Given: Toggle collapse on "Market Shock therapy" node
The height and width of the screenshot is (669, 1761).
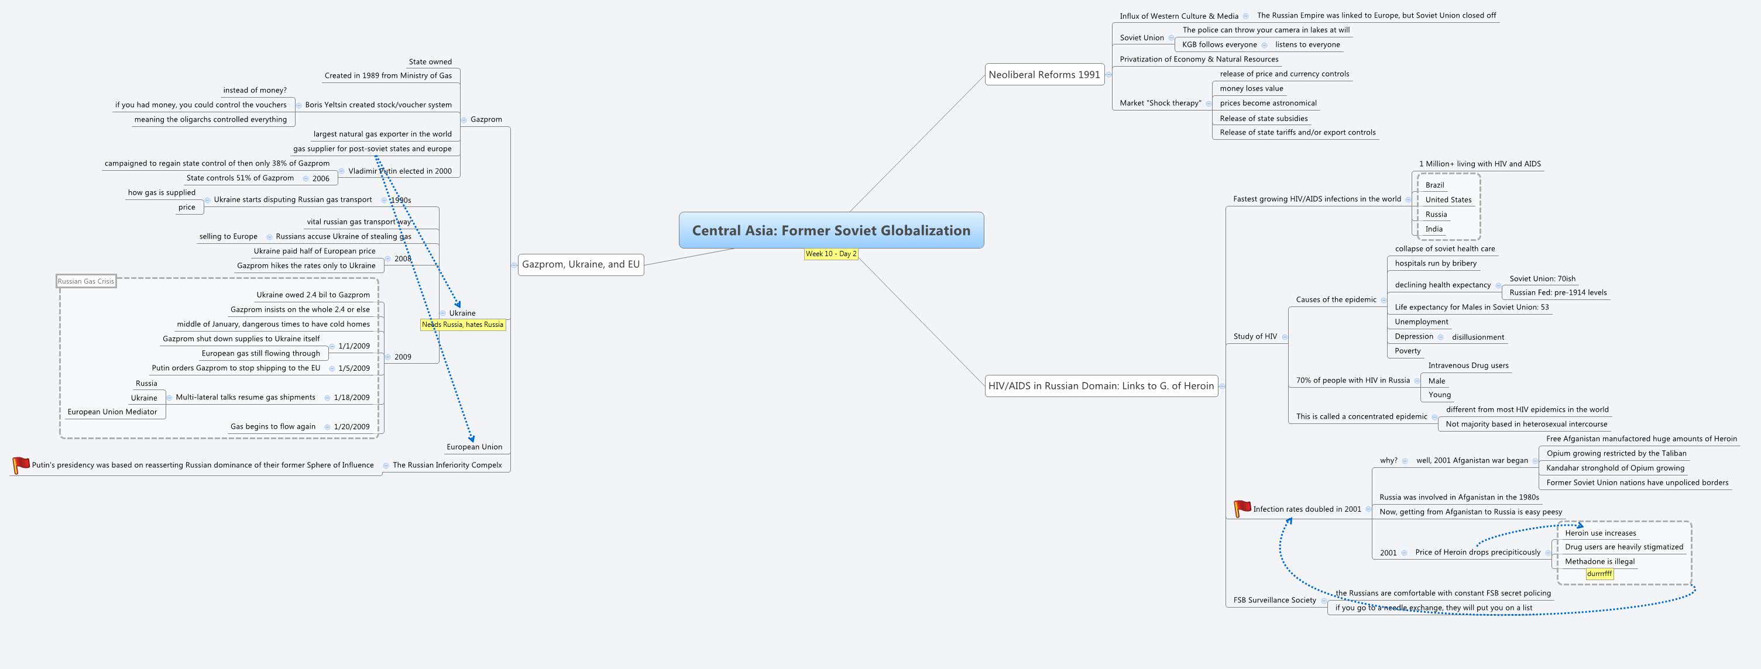Looking at the screenshot, I should pyautogui.click(x=1209, y=103).
